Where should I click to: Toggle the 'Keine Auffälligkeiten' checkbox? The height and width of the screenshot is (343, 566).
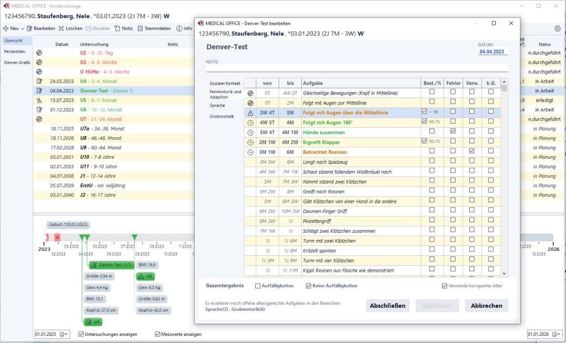click(x=308, y=286)
